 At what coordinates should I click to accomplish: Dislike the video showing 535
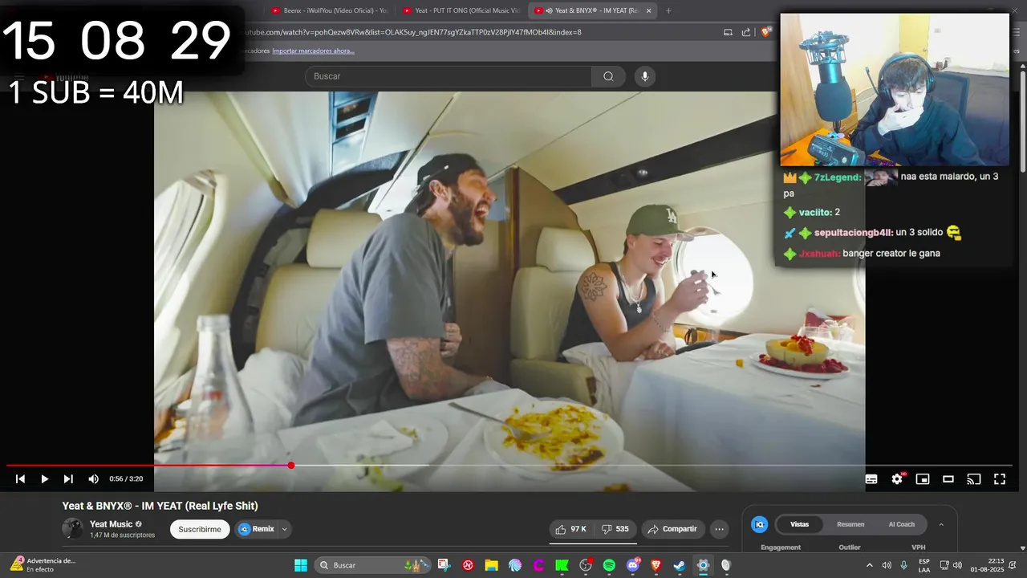pyautogui.click(x=616, y=529)
